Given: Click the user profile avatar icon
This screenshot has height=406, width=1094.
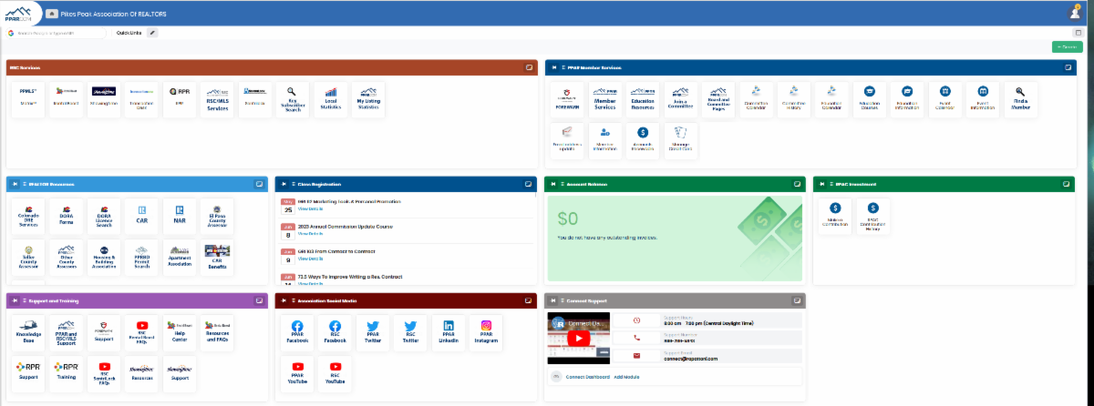Looking at the screenshot, I should (1075, 13).
